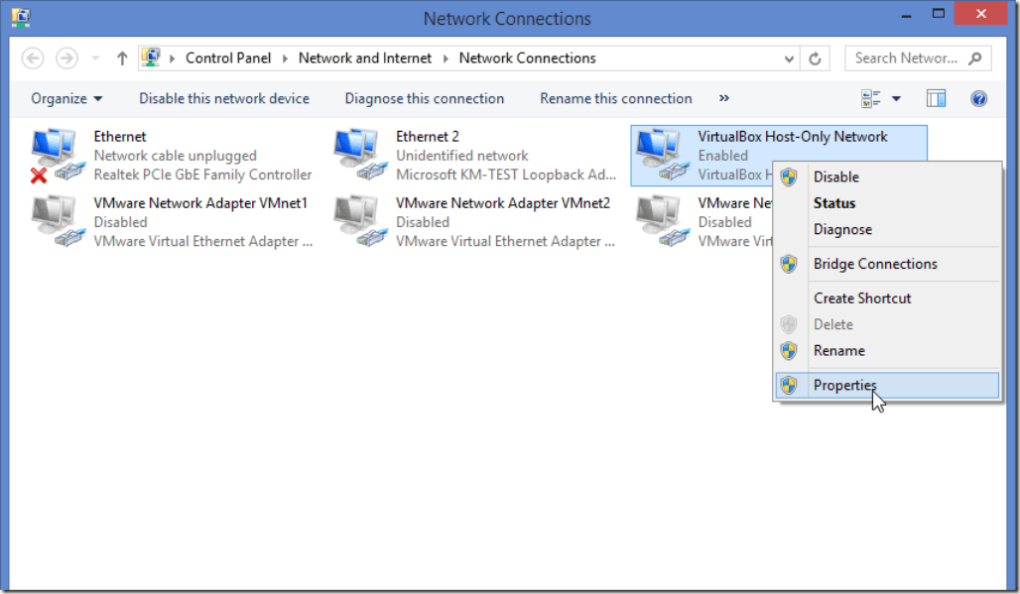Open the view options dropdown arrow

(x=896, y=99)
